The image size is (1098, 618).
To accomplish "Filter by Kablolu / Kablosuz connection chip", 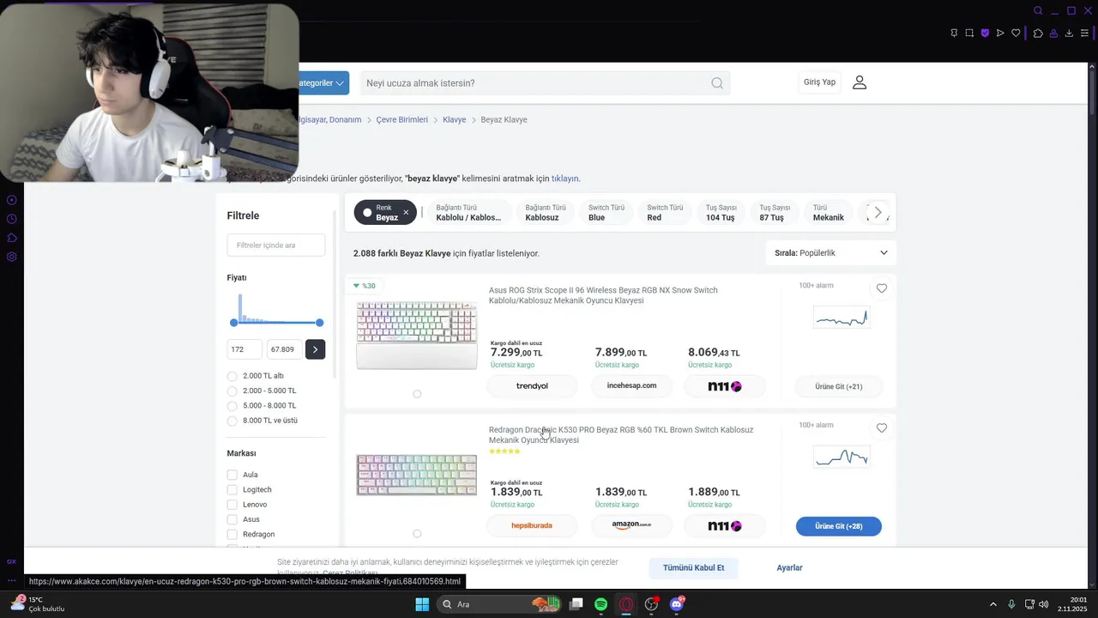I will click(x=468, y=213).
